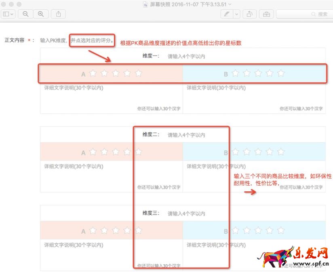Open the title dropdown next to 屏幕快照 filename
This screenshot has height=272, width=333.
230,4
